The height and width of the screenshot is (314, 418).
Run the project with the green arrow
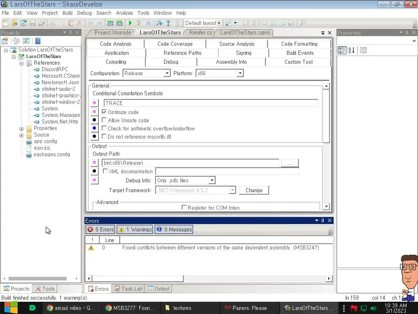130,23
